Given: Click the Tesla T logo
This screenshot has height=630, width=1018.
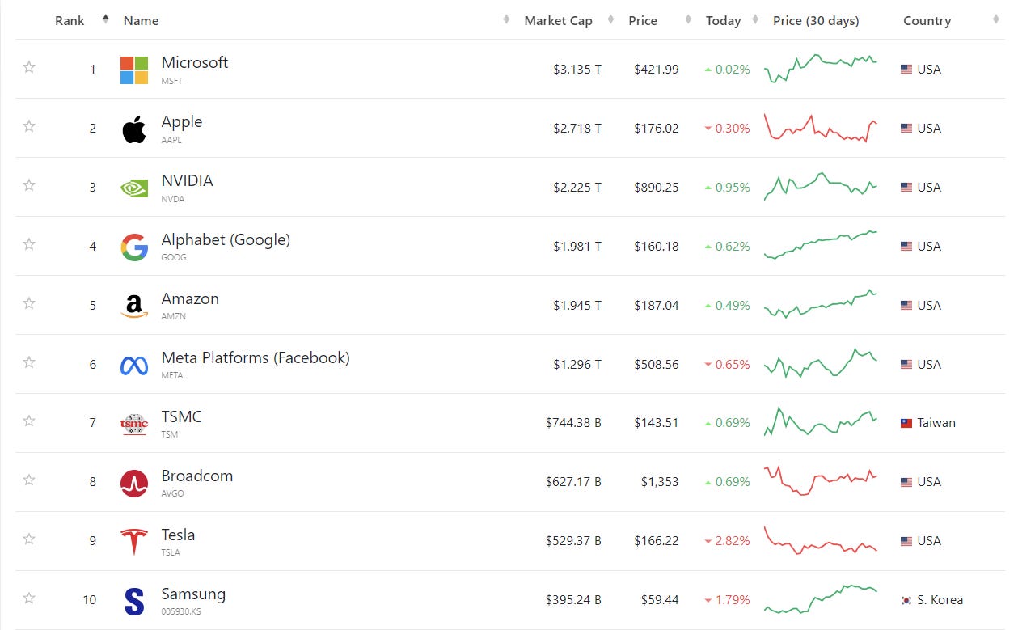Looking at the screenshot, I should click(x=134, y=542).
